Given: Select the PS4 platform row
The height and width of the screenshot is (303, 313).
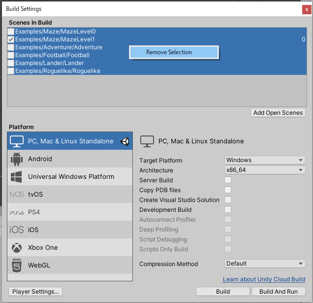Looking at the screenshot, I should pos(70,212).
